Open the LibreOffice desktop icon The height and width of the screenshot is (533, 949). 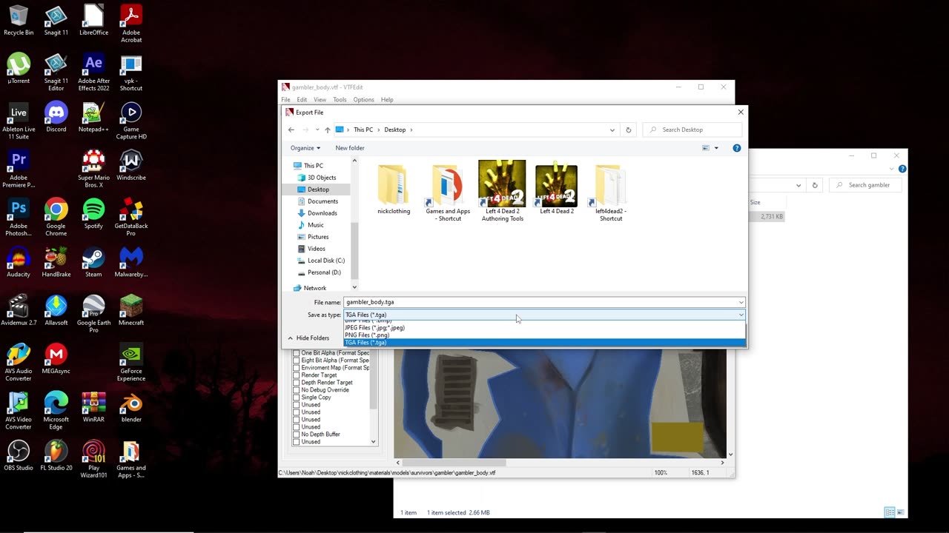pos(93,20)
